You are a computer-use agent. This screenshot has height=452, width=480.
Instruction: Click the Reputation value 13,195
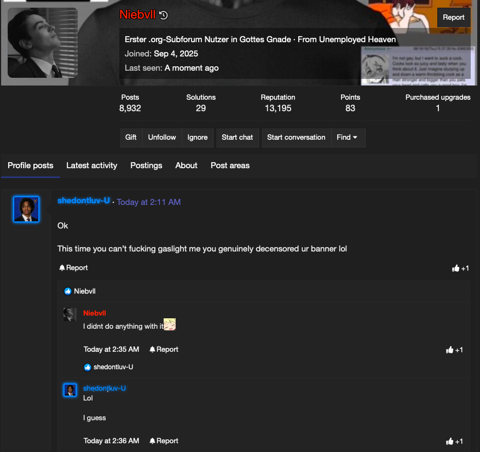pyautogui.click(x=278, y=108)
